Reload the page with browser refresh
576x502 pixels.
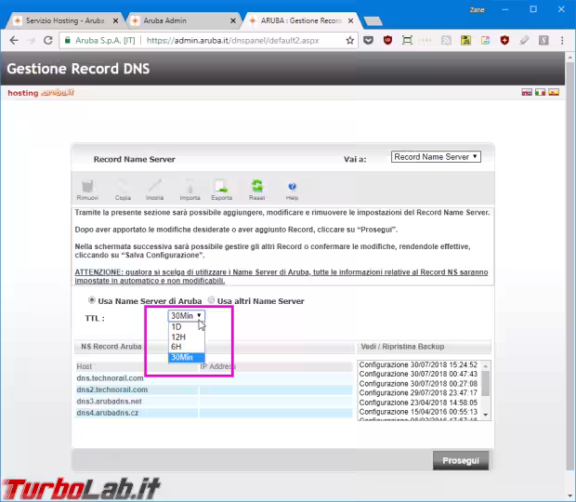coord(48,41)
